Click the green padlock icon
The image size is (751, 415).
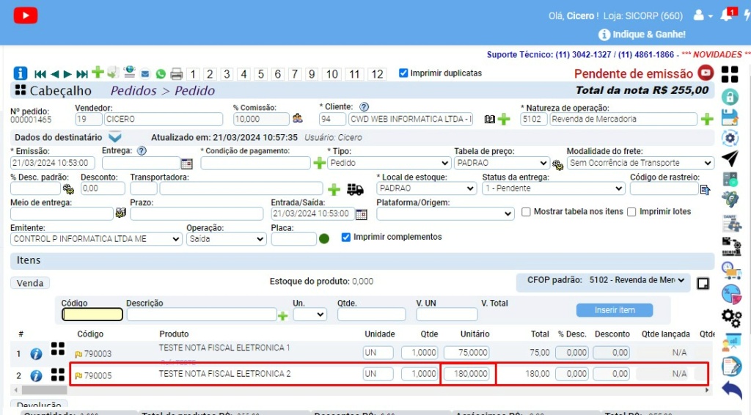tap(730, 98)
